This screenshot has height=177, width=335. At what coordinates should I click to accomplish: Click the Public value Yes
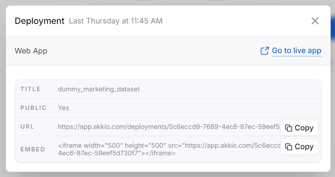click(x=64, y=108)
